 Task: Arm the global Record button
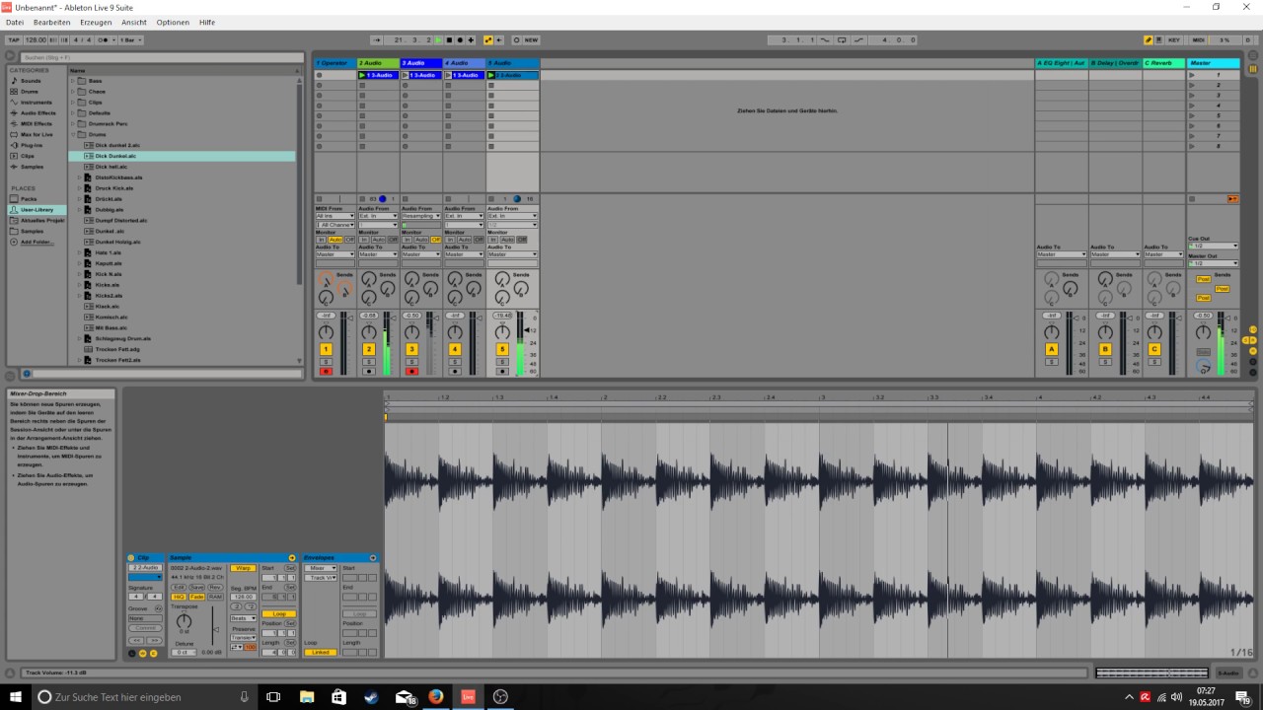tap(460, 40)
